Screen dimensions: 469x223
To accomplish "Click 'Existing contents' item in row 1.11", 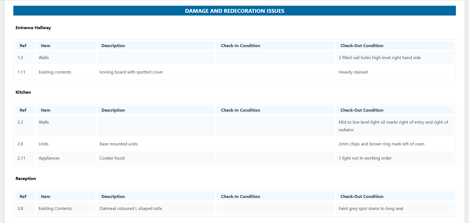I will tap(55, 72).
